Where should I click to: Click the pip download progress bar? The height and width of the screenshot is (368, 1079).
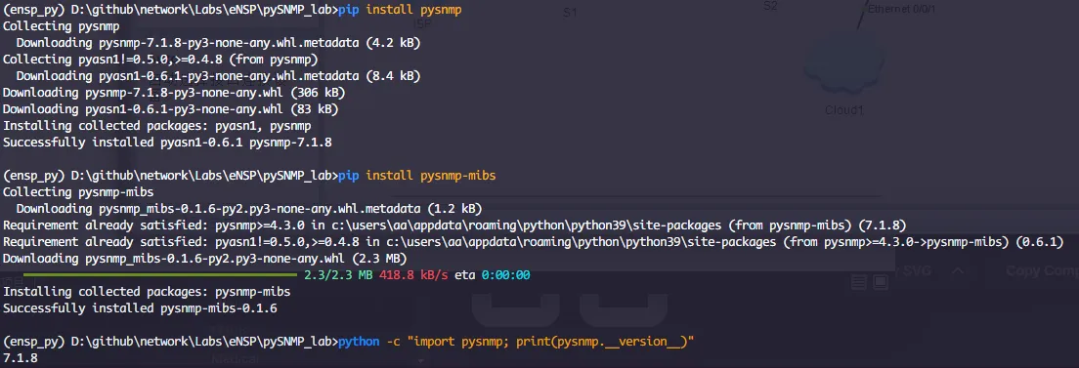[161, 275]
